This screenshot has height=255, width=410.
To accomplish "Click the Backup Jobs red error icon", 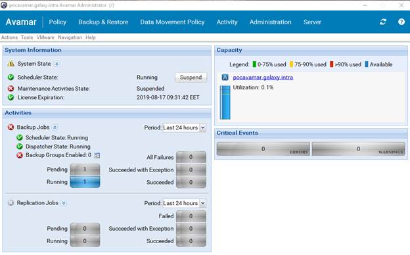I will click(x=11, y=127).
